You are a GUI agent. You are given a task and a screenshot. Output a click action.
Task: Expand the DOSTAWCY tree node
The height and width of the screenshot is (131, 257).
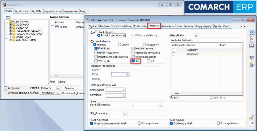coord(11,25)
